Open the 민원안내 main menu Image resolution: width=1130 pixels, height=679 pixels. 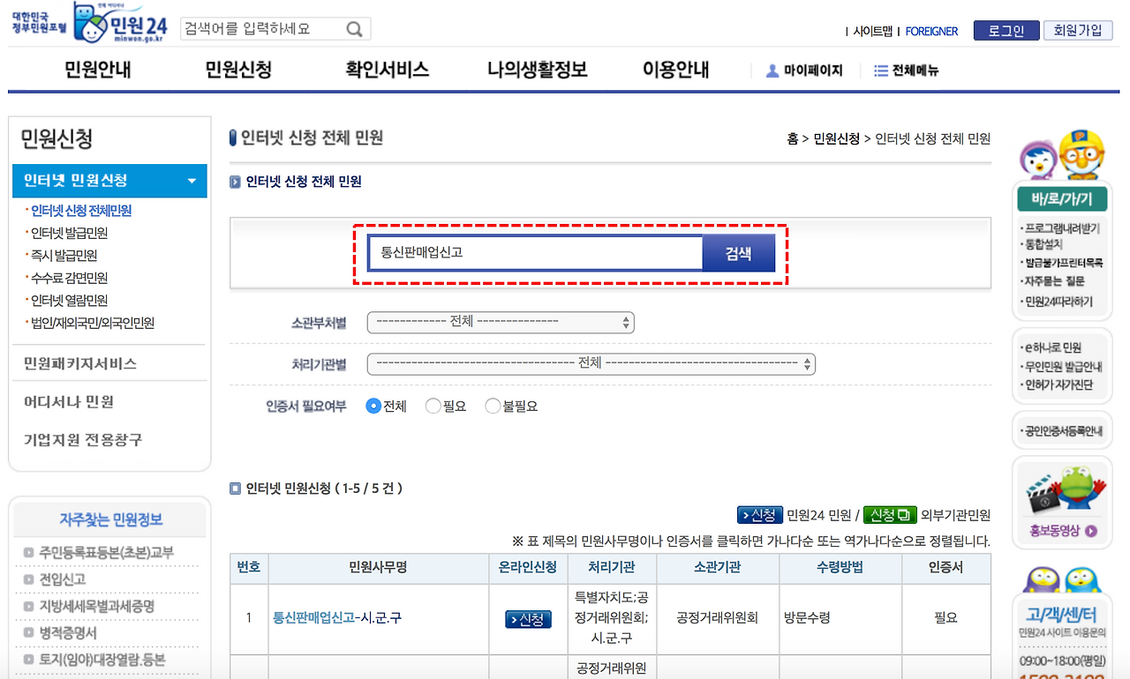coord(97,70)
